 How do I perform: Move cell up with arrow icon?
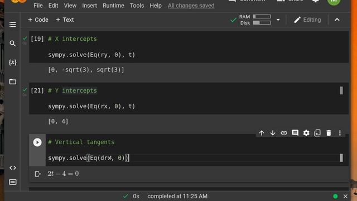point(262,133)
